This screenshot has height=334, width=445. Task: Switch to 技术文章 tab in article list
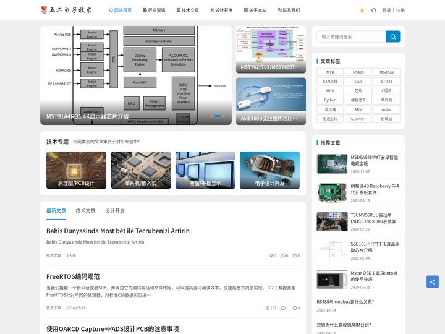85,211
